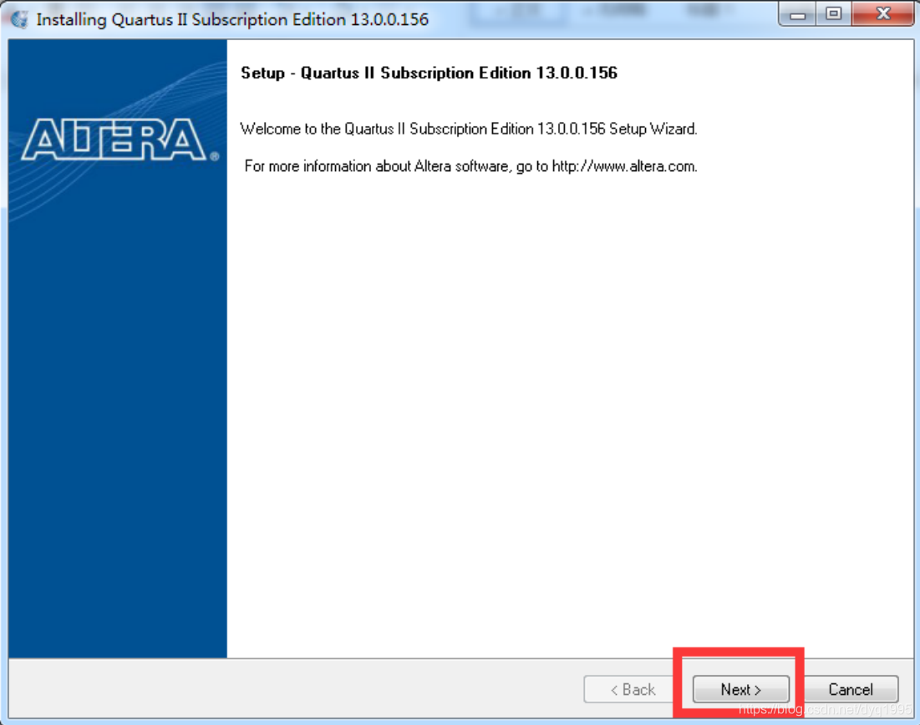The image size is (920, 725).
Task: Click the Altera logo
Action: [x=119, y=139]
